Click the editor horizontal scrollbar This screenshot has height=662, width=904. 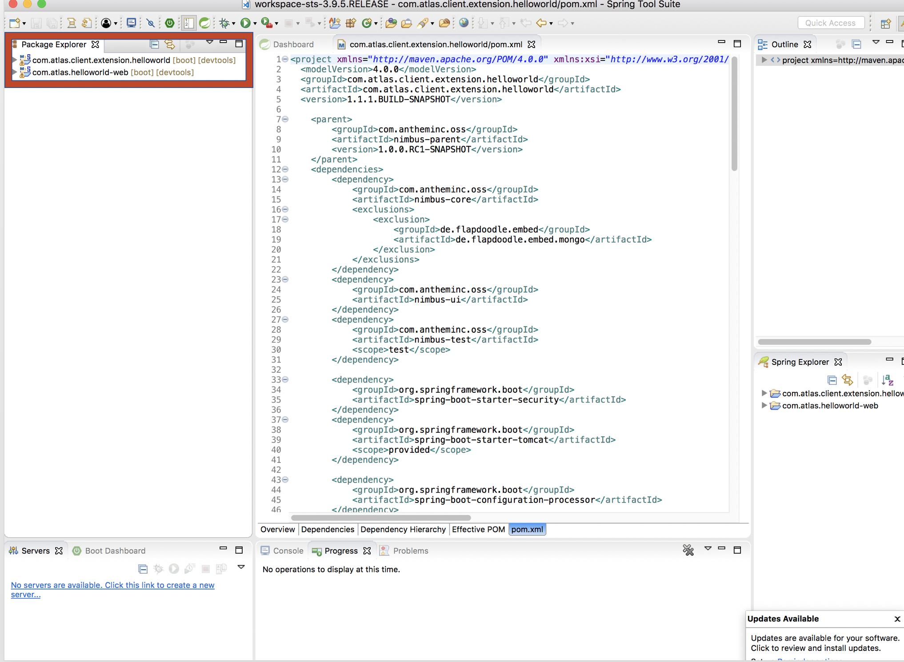(x=380, y=518)
